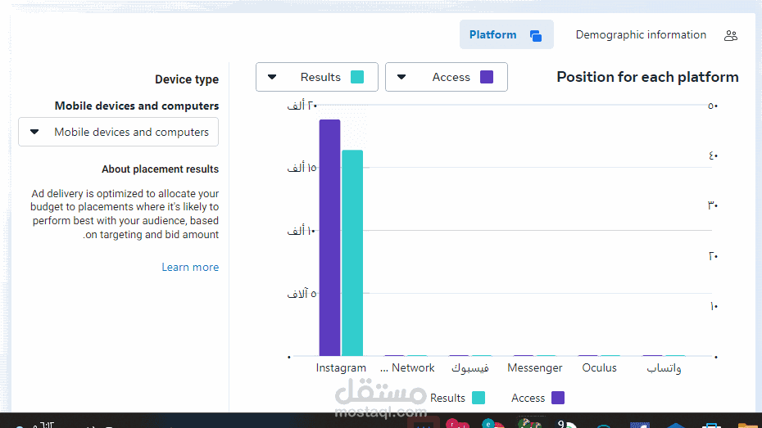Select the Network axis label

[407, 367]
